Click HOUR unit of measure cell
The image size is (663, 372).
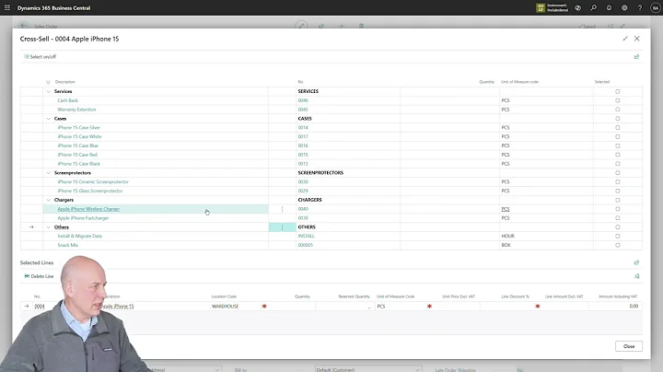507,236
